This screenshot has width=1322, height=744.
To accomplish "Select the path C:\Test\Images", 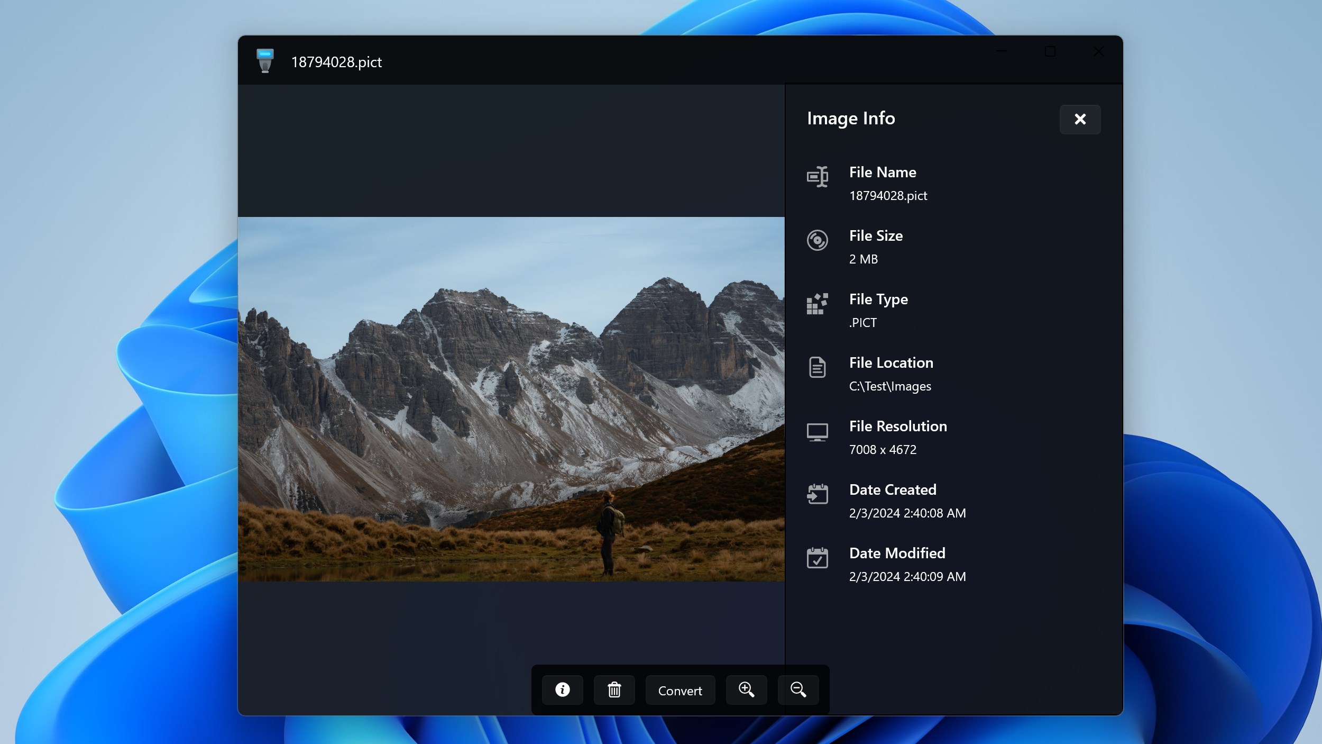I will pos(890,386).
